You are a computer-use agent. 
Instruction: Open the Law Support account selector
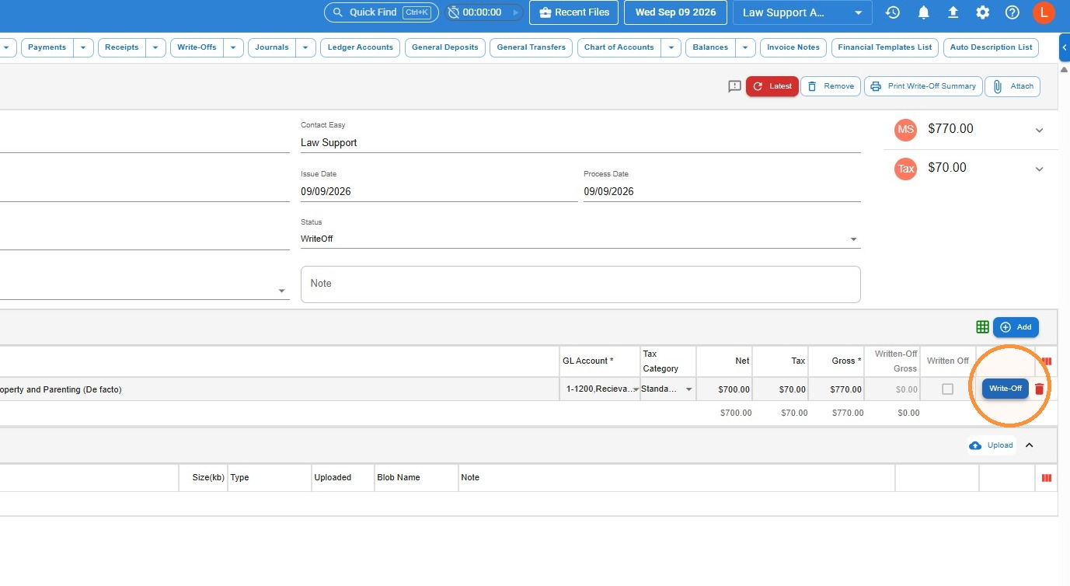point(802,12)
